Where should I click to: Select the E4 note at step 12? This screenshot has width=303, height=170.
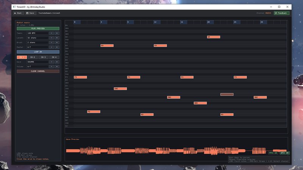pyautogui.click(x=160, y=45)
